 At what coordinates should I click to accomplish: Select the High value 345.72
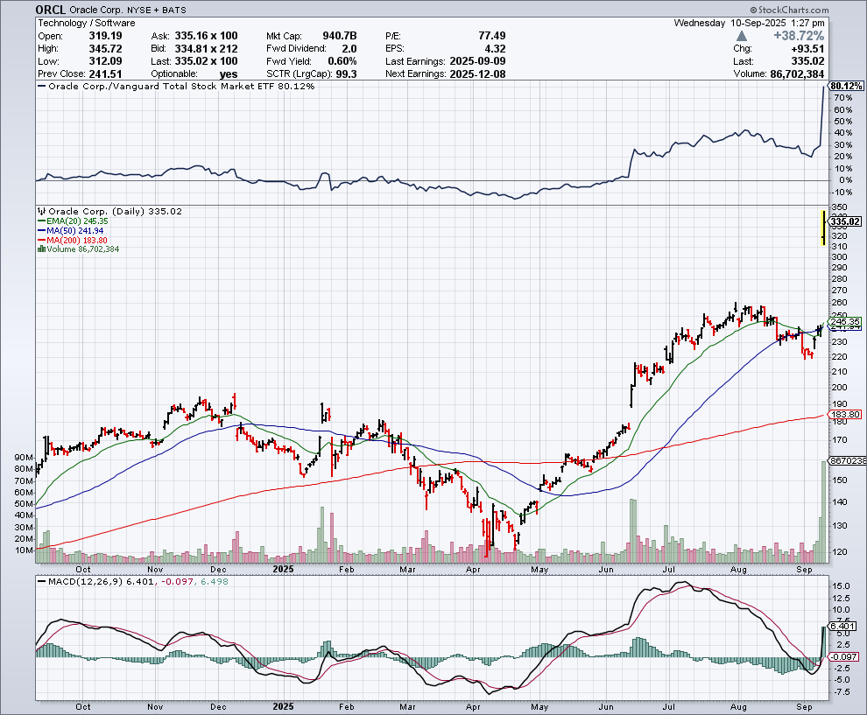[106, 49]
